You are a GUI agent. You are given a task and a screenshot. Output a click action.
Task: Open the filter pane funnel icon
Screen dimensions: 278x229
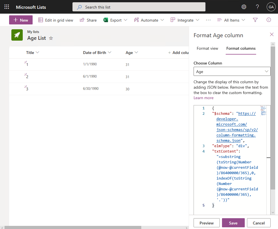click(255, 20)
